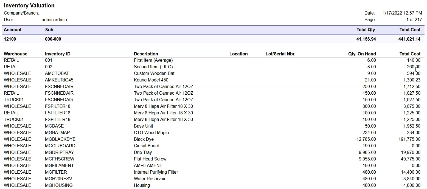Select the Inventory ID column header
This screenshot has width=427, height=189.
click(57, 54)
